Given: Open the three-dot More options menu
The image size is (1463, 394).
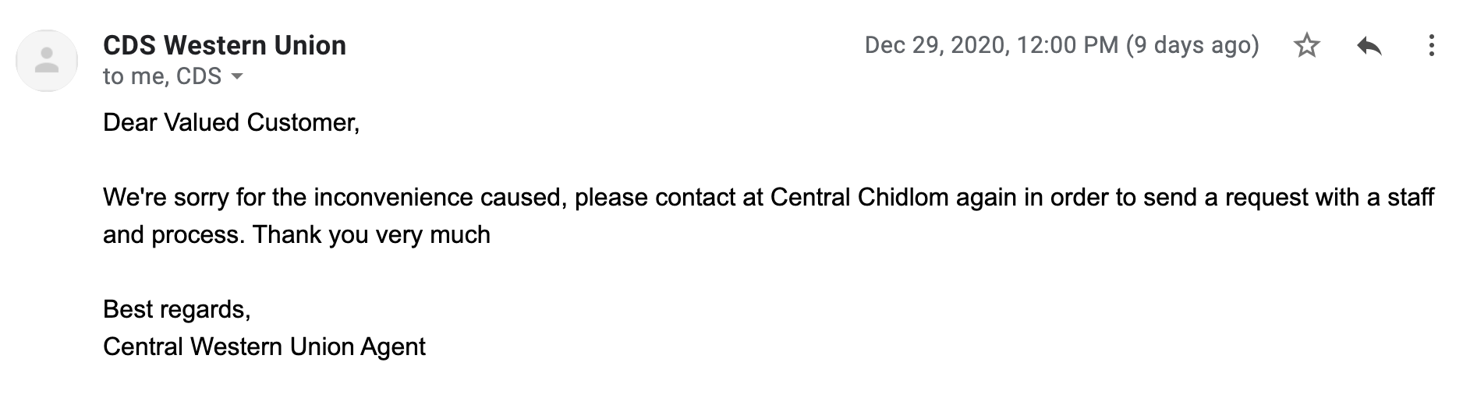Looking at the screenshot, I should (1431, 46).
